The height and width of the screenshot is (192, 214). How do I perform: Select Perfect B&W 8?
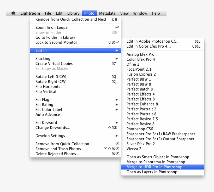163,84
